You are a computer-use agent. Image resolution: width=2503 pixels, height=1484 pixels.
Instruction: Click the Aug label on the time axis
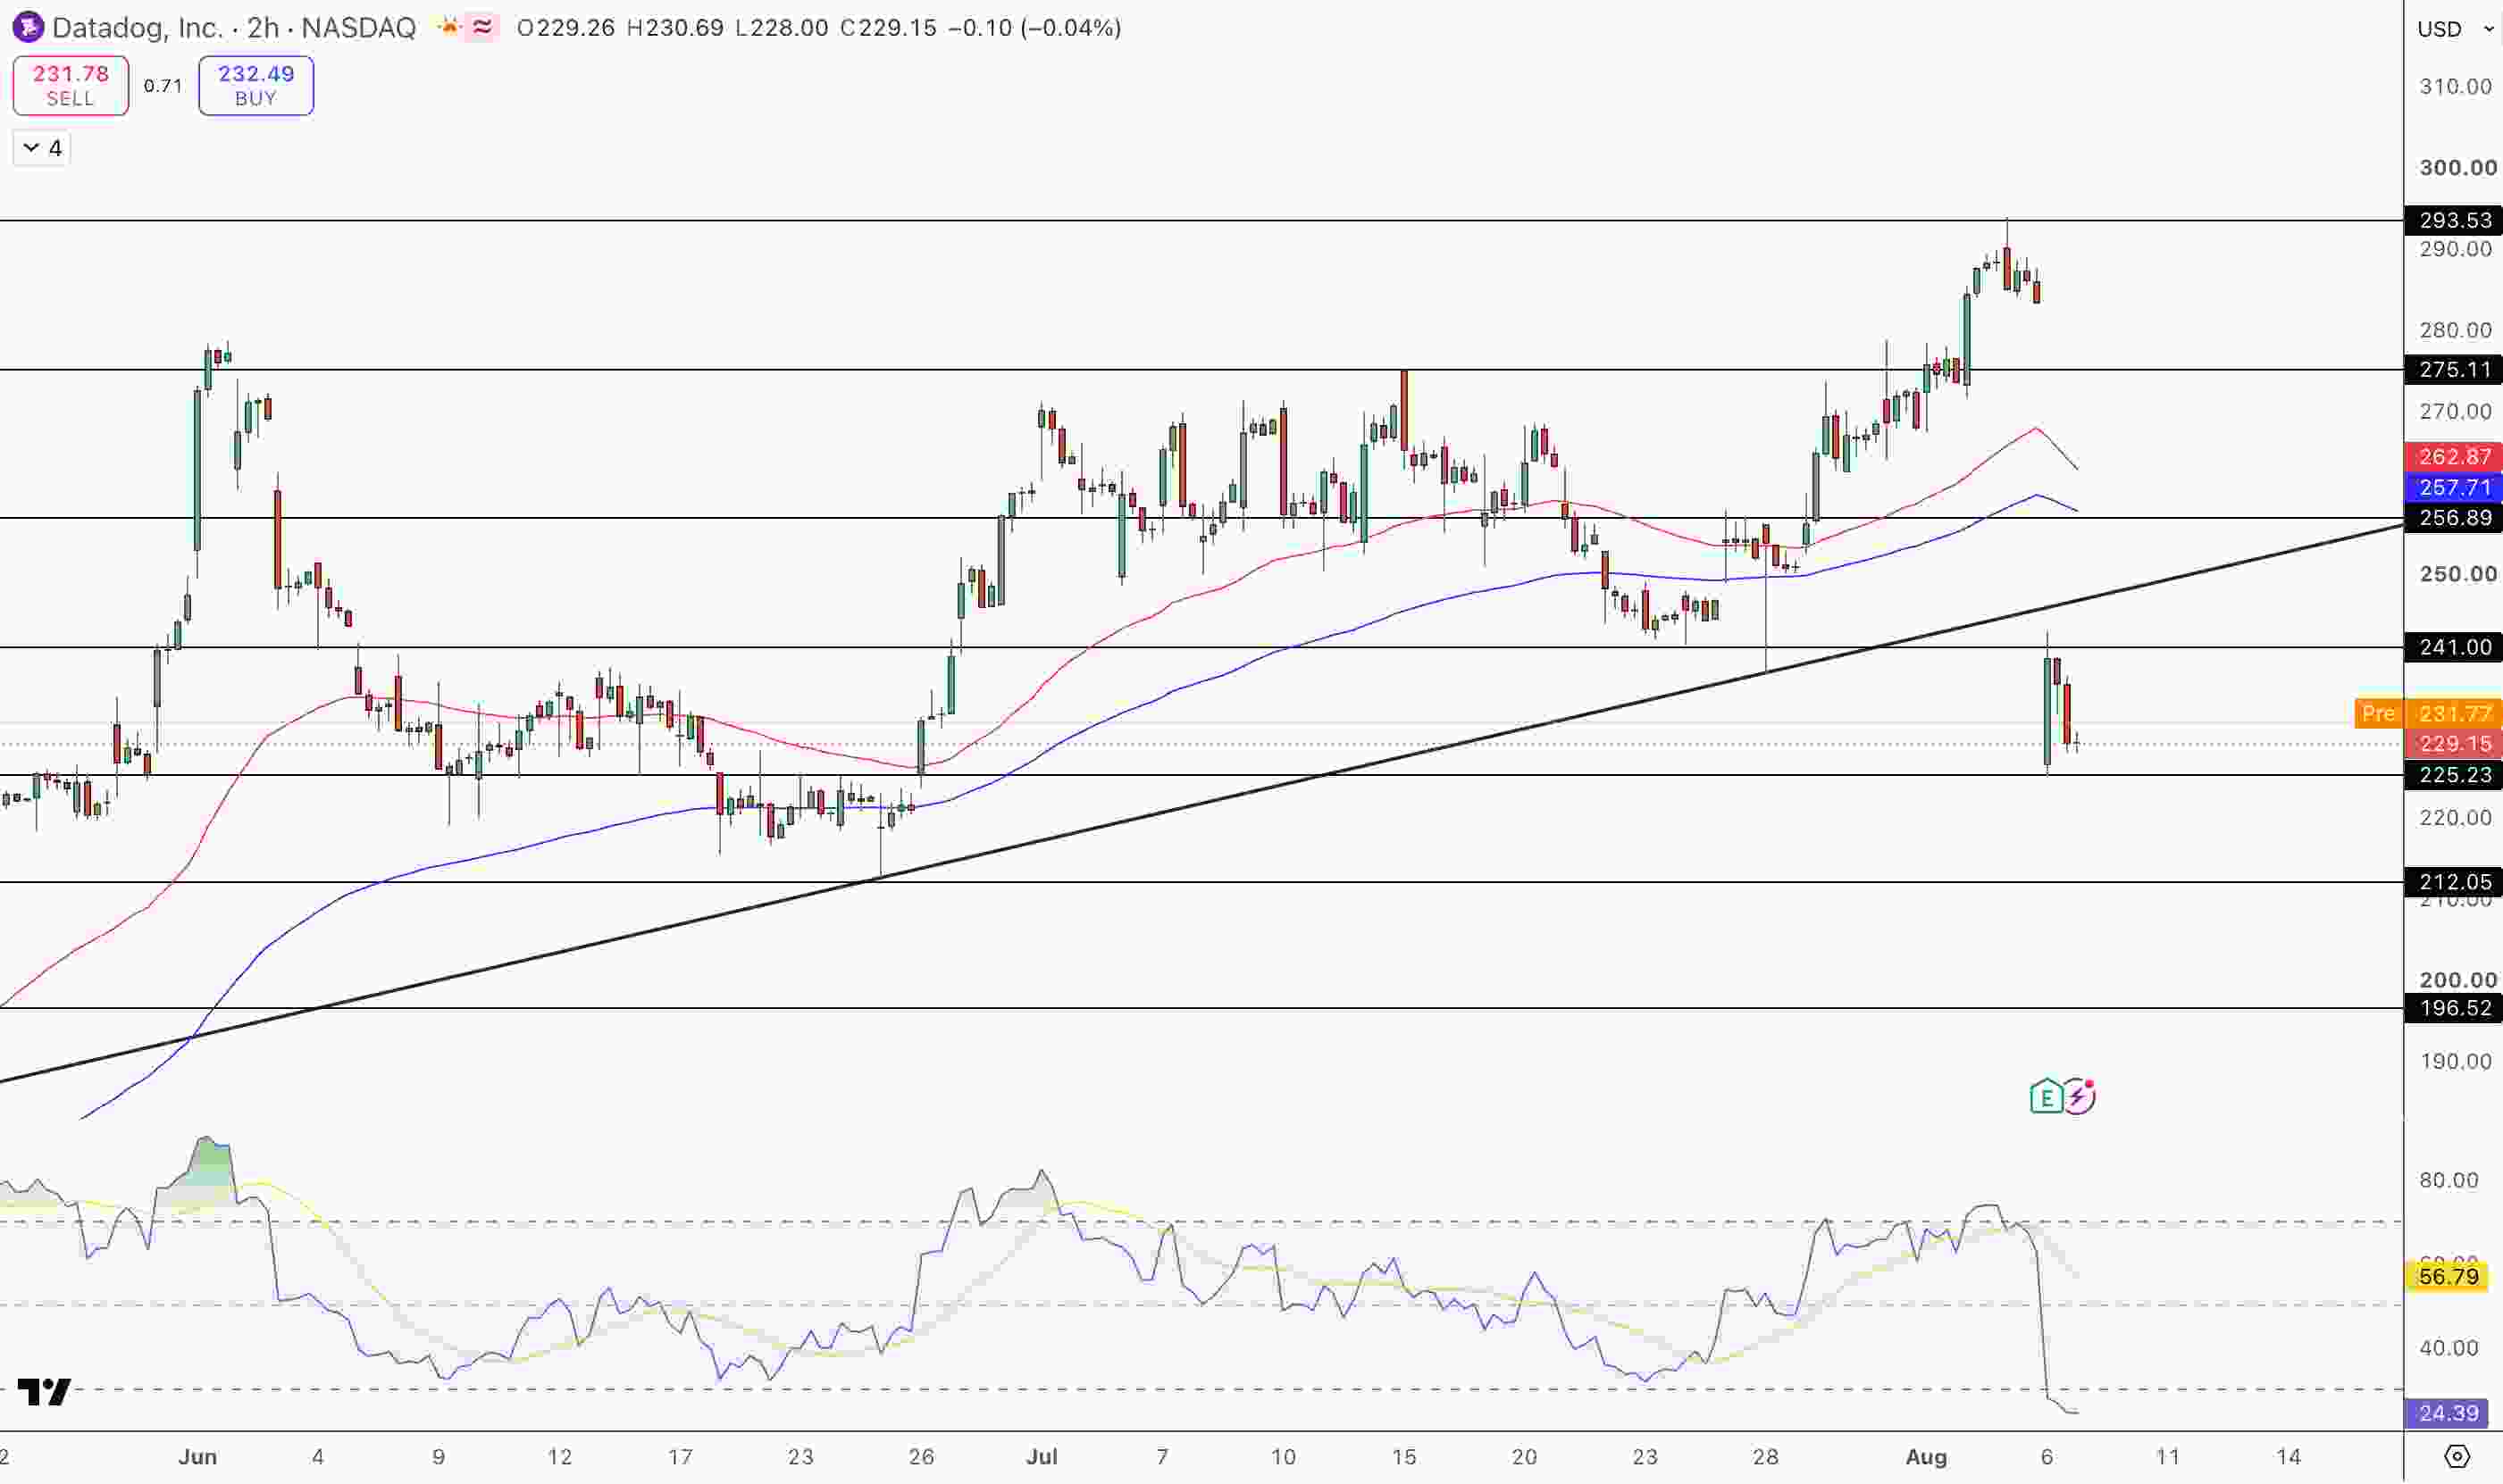tap(1926, 1457)
